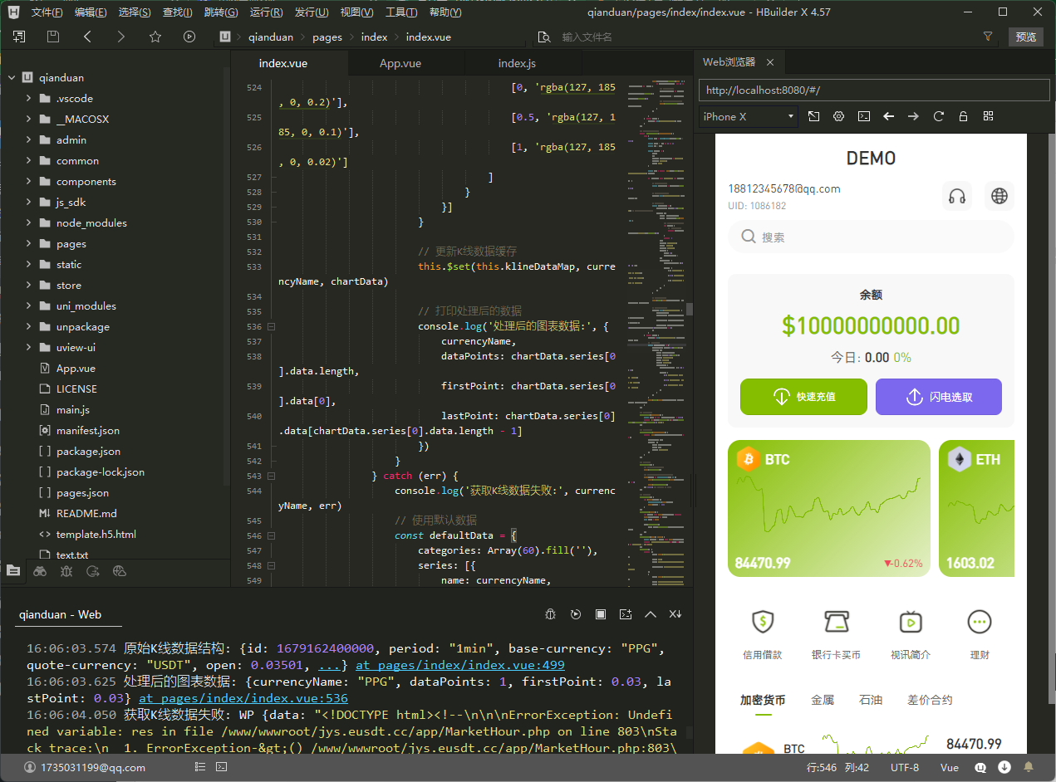Collapse the qianduan project root
The image size is (1056, 782).
(12, 78)
